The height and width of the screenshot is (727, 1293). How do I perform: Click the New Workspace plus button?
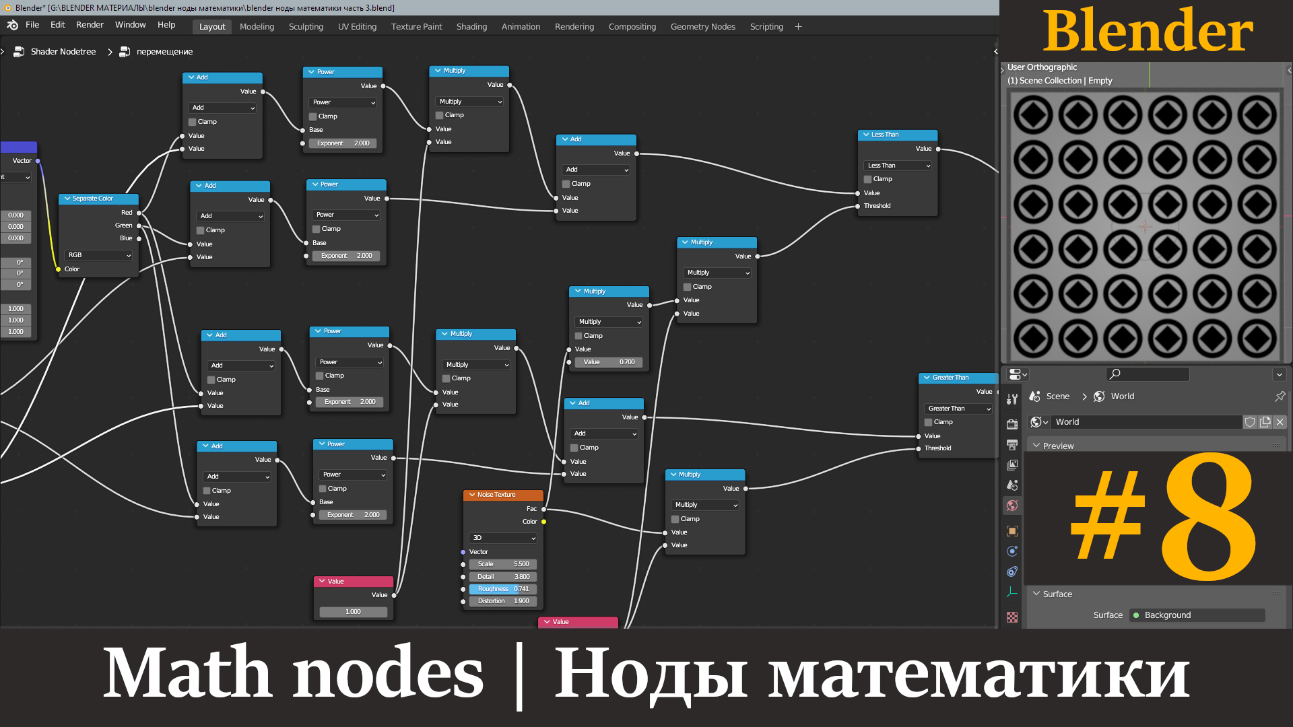pyautogui.click(x=799, y=27)
